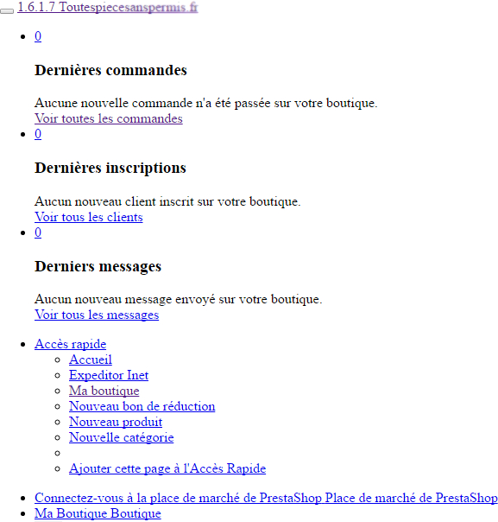Click the 0 counter above Derniers messages

tap(38, 232)
